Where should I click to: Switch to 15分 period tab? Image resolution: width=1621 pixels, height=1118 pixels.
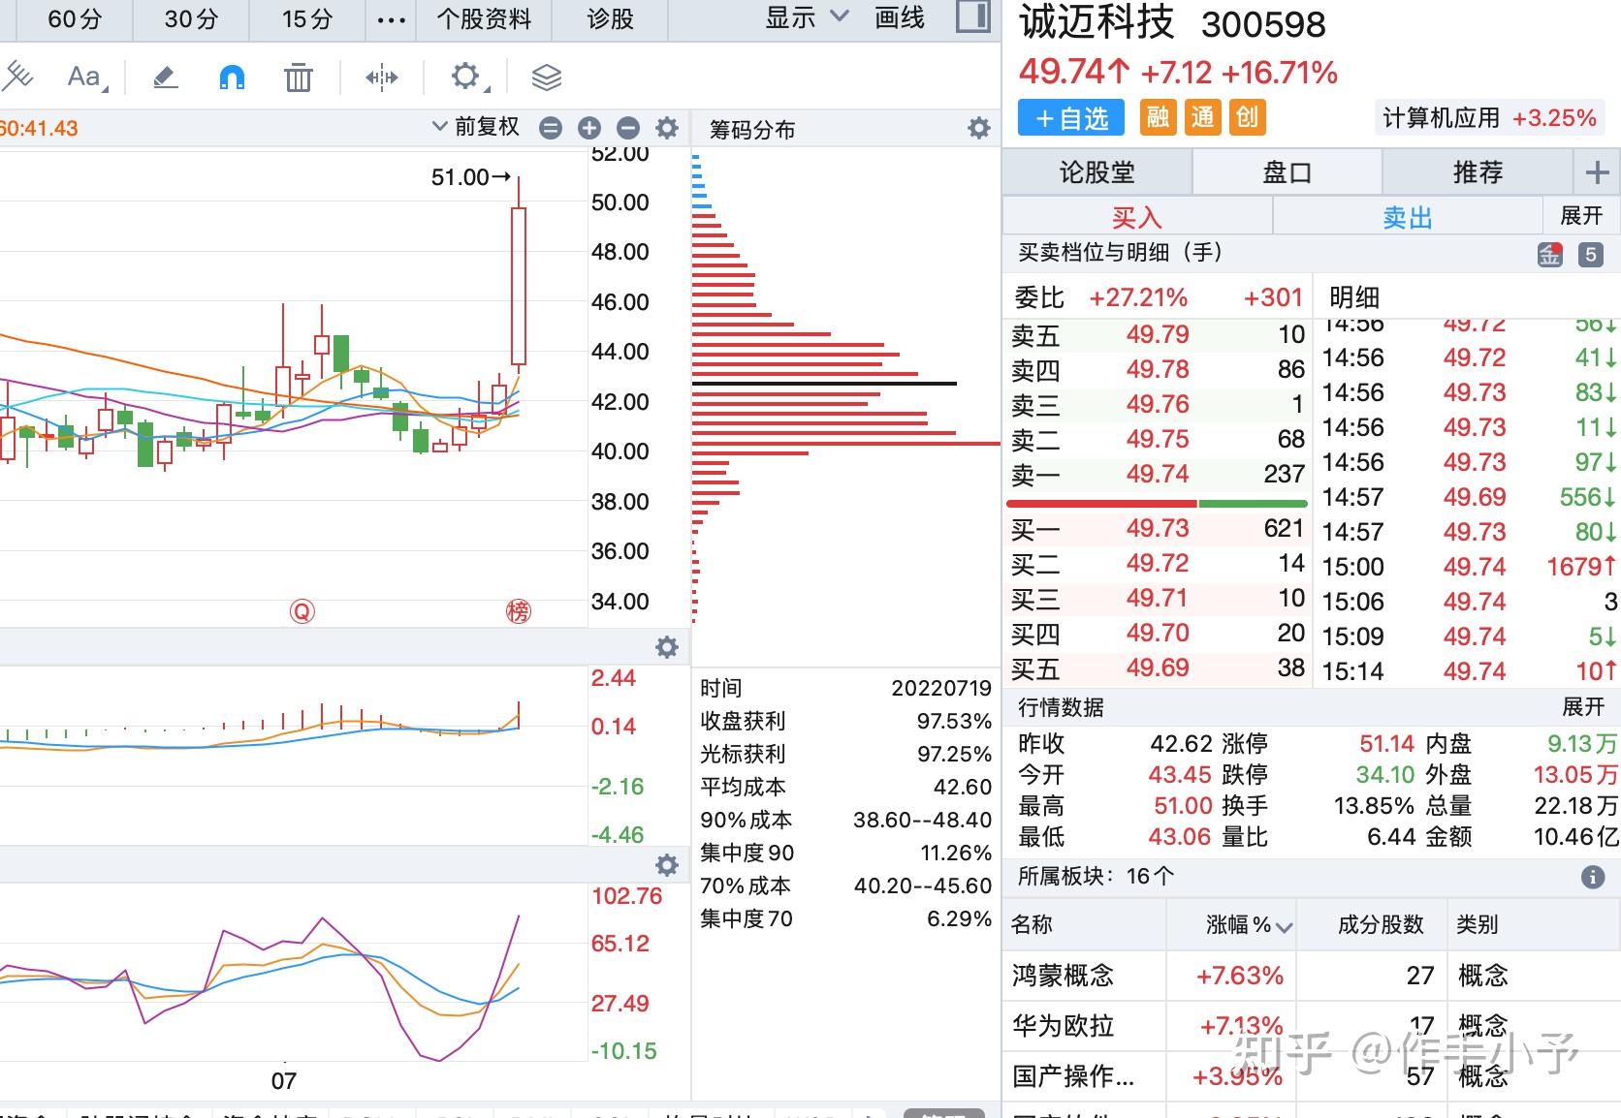(x=307, y=18)
